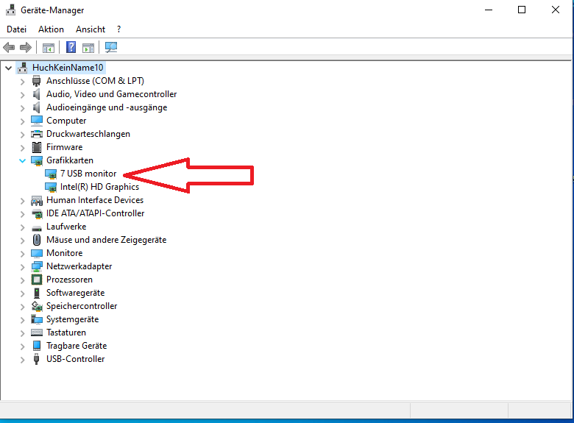574x423 pixels.
Task: Click the Audio, Video und Gamecontroller speaker icon
Action: click(36, 94)
